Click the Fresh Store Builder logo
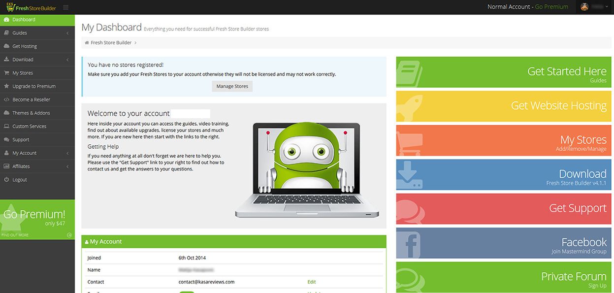Viewport: 614px width, 293px height. (30, 7)
